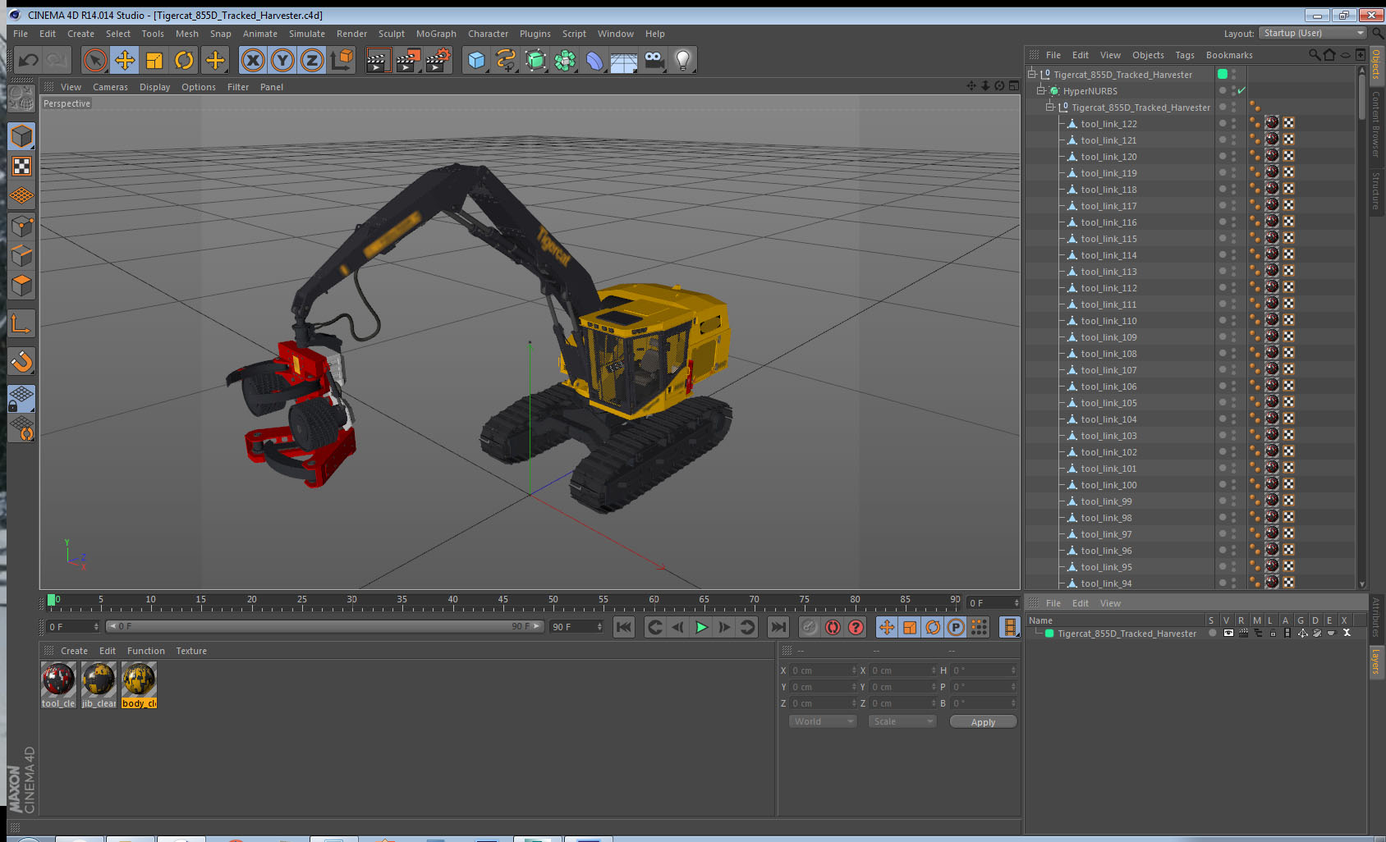Screen dimensions: 1386x842
Task: Select tool_link_104 in the Object Manager
Action: 1108,419
